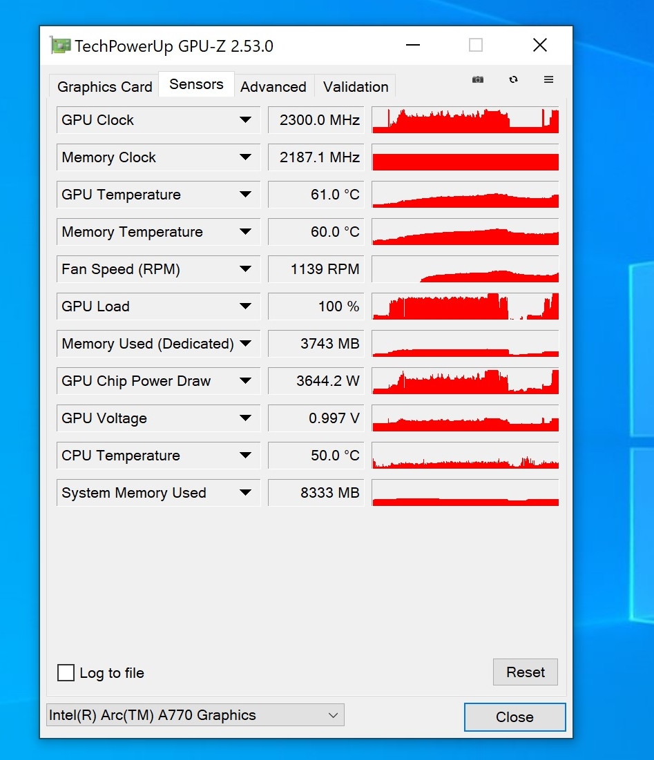Open the Validation tab
The height and width of the screenshot is (760, 654).
click(356, 87)
